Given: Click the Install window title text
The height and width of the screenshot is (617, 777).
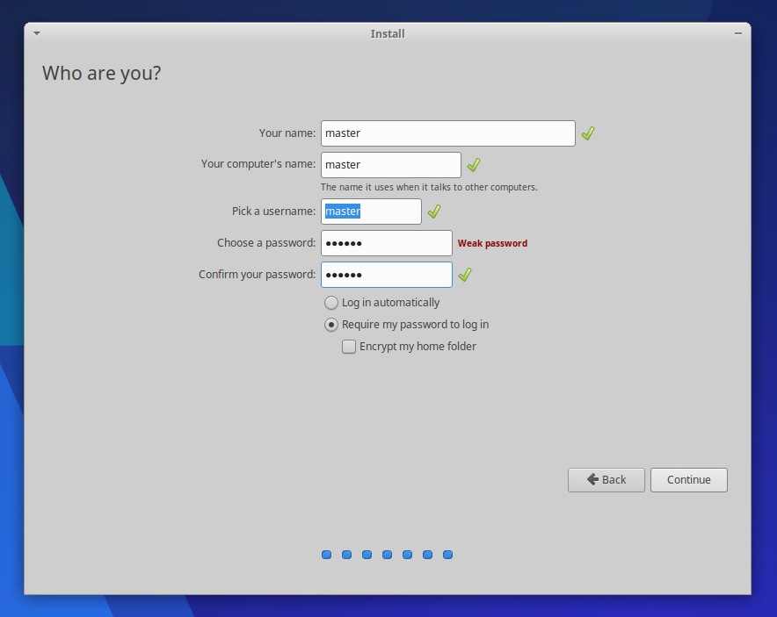Looking at the screenshot, I should click(388, 33).
